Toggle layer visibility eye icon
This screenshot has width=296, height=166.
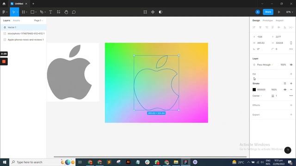pyautogui.click(x=291, y=65)
